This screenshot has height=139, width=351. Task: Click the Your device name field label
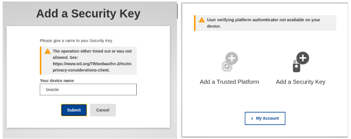[x=57, y=80]
